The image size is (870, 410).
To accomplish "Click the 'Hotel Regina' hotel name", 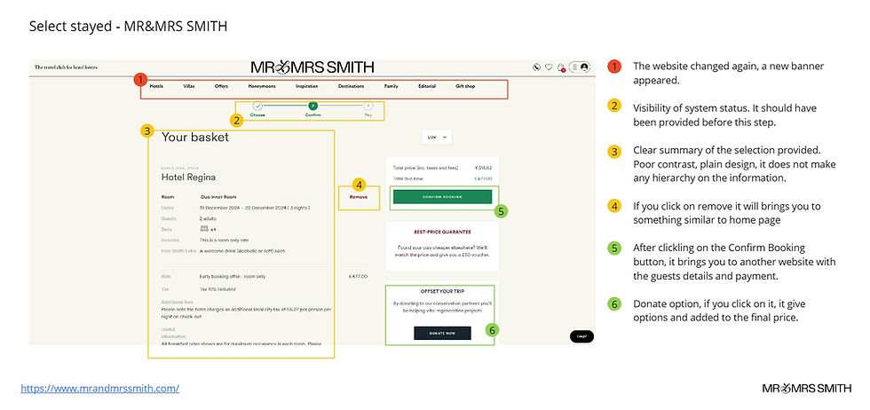I will [x=188, y=177].
